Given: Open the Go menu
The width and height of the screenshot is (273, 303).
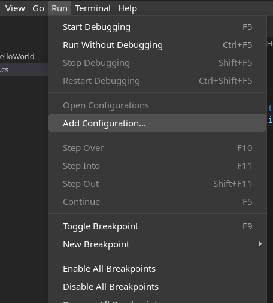Looking at the screenshot, I should 38,8.
